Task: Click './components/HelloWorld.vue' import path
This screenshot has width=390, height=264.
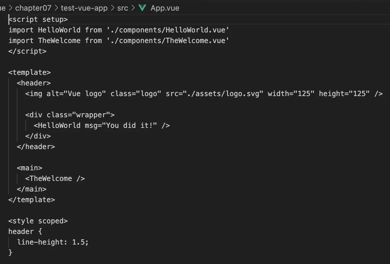Action: click(x=168, y=30)
